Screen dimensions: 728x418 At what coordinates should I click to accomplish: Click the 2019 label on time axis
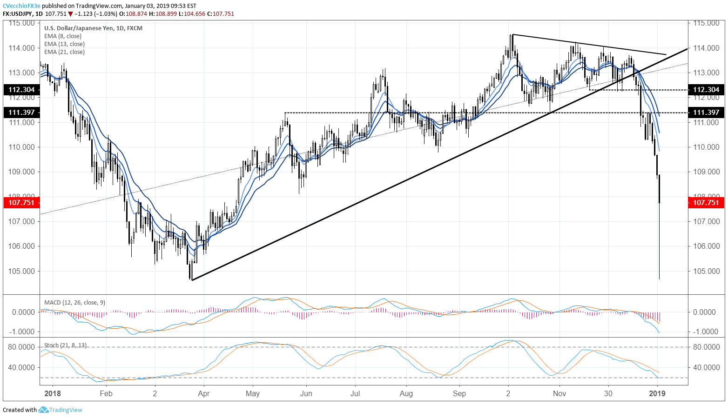pos(657,393)
